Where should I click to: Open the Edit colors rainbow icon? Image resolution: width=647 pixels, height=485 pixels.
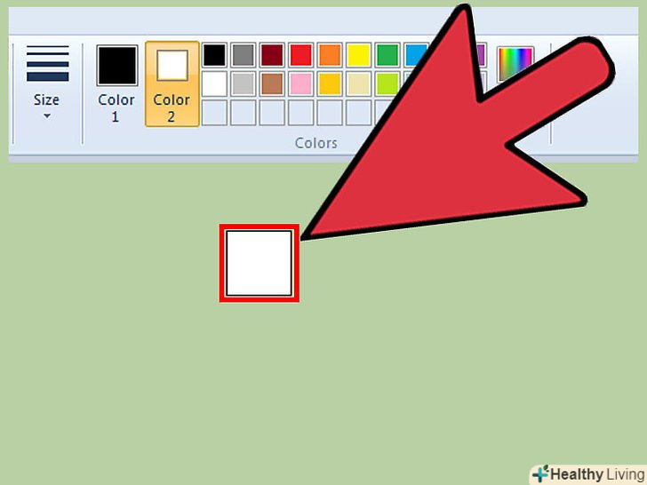(515, 64)
